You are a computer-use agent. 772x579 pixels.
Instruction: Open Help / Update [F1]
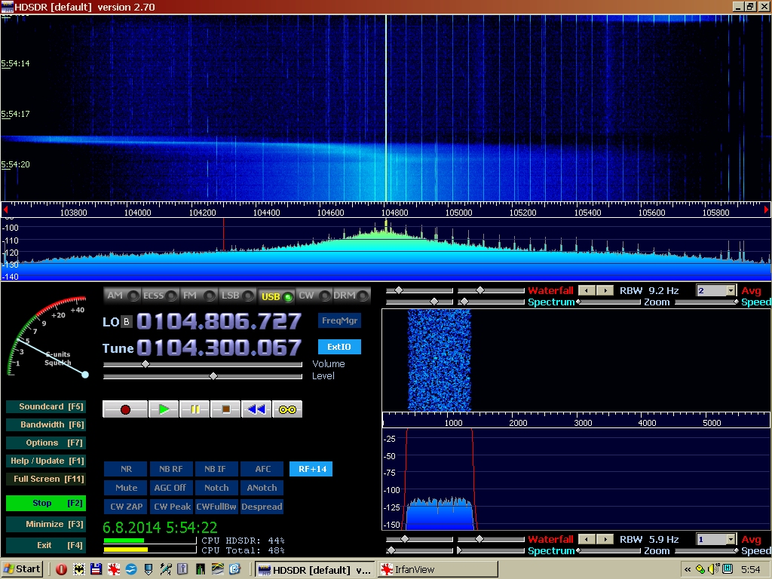(46, 461)
